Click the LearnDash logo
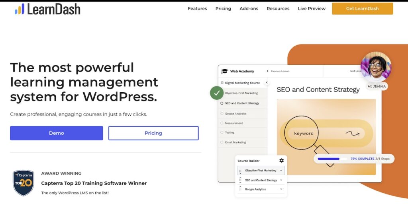The width and height of the screenshot is (408, 221). [x=48, y=9]
